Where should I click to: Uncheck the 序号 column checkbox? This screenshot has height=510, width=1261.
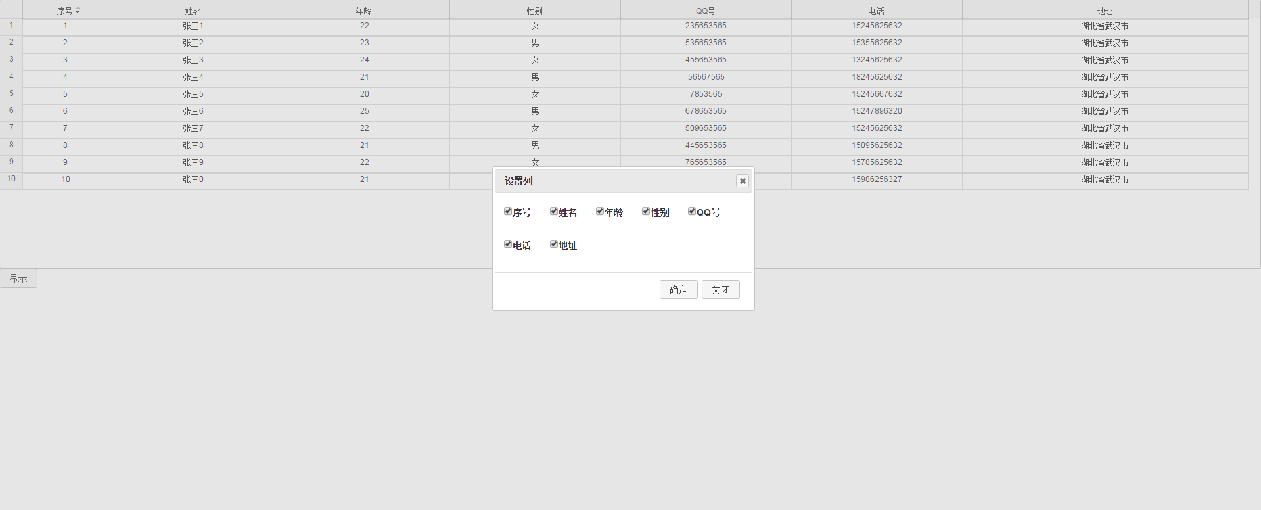(508, 211)
